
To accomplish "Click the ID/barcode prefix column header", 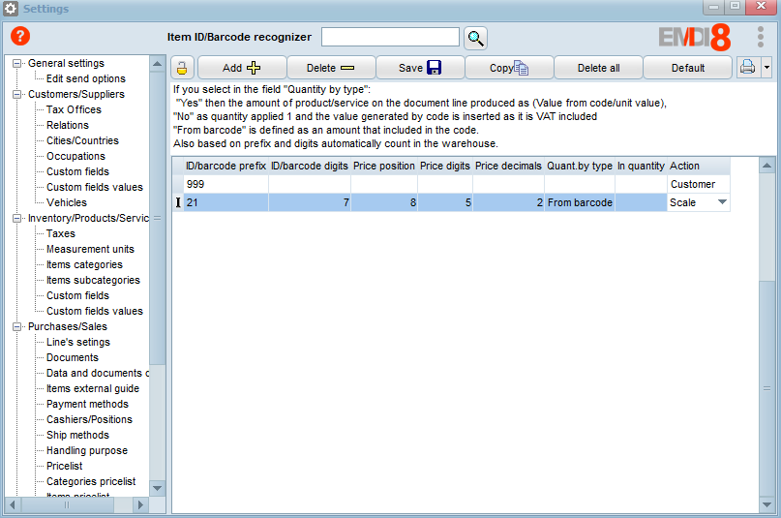I will pyautogui.click(x=225, y=166).
